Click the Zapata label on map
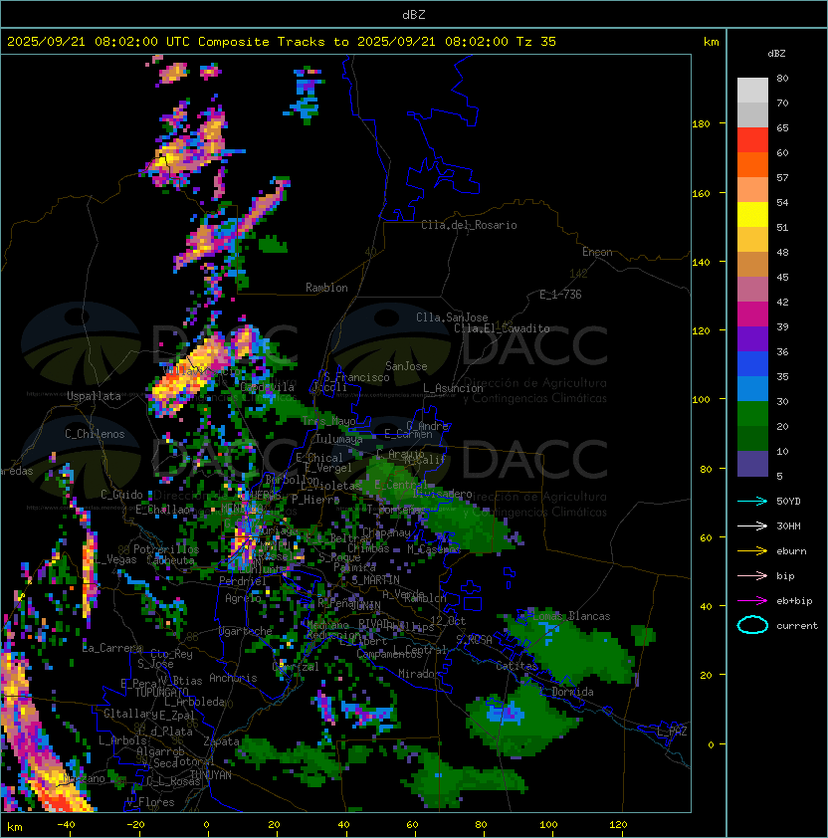The image size is (828, 838). coord(221,741)
